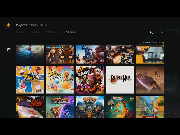Open the cartoon prisoners and guard game tile

[x=60, y=54]
